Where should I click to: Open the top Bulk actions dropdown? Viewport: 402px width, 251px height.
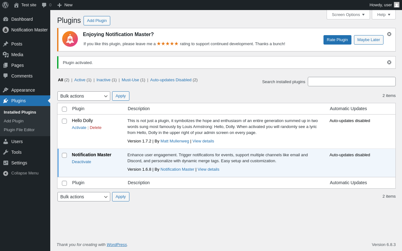pos(84,96)
